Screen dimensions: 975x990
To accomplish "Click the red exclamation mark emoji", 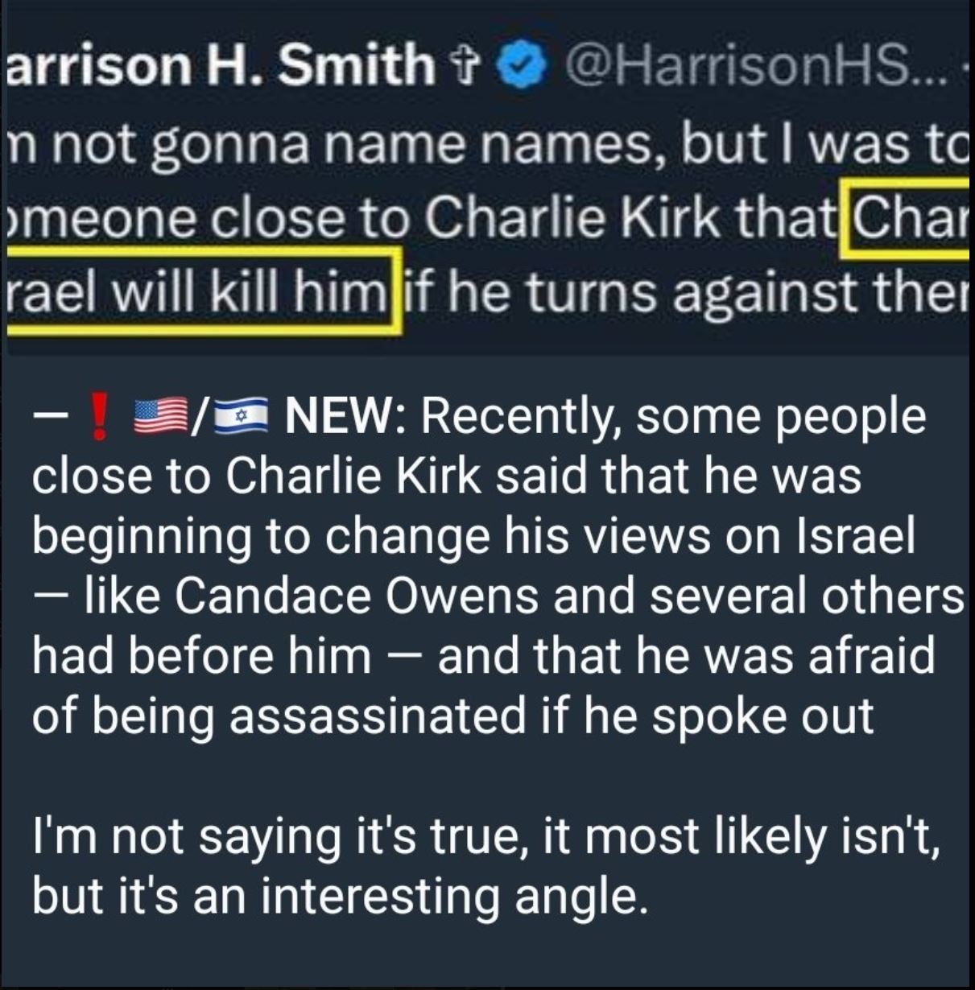I will click(x=99, y=418).
